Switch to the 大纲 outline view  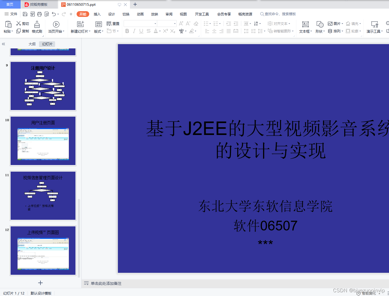(x=32, y=44)
